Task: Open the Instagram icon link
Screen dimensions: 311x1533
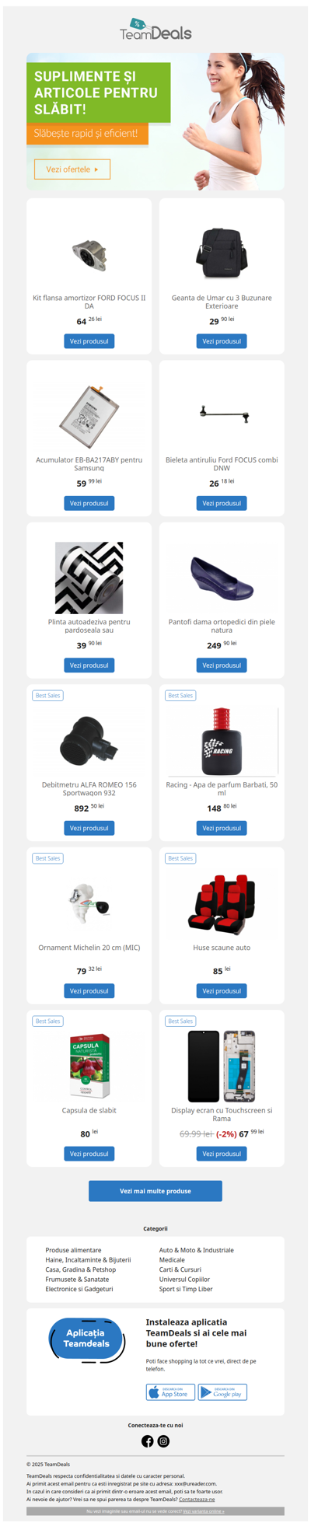Action: tap(164, 1441)
